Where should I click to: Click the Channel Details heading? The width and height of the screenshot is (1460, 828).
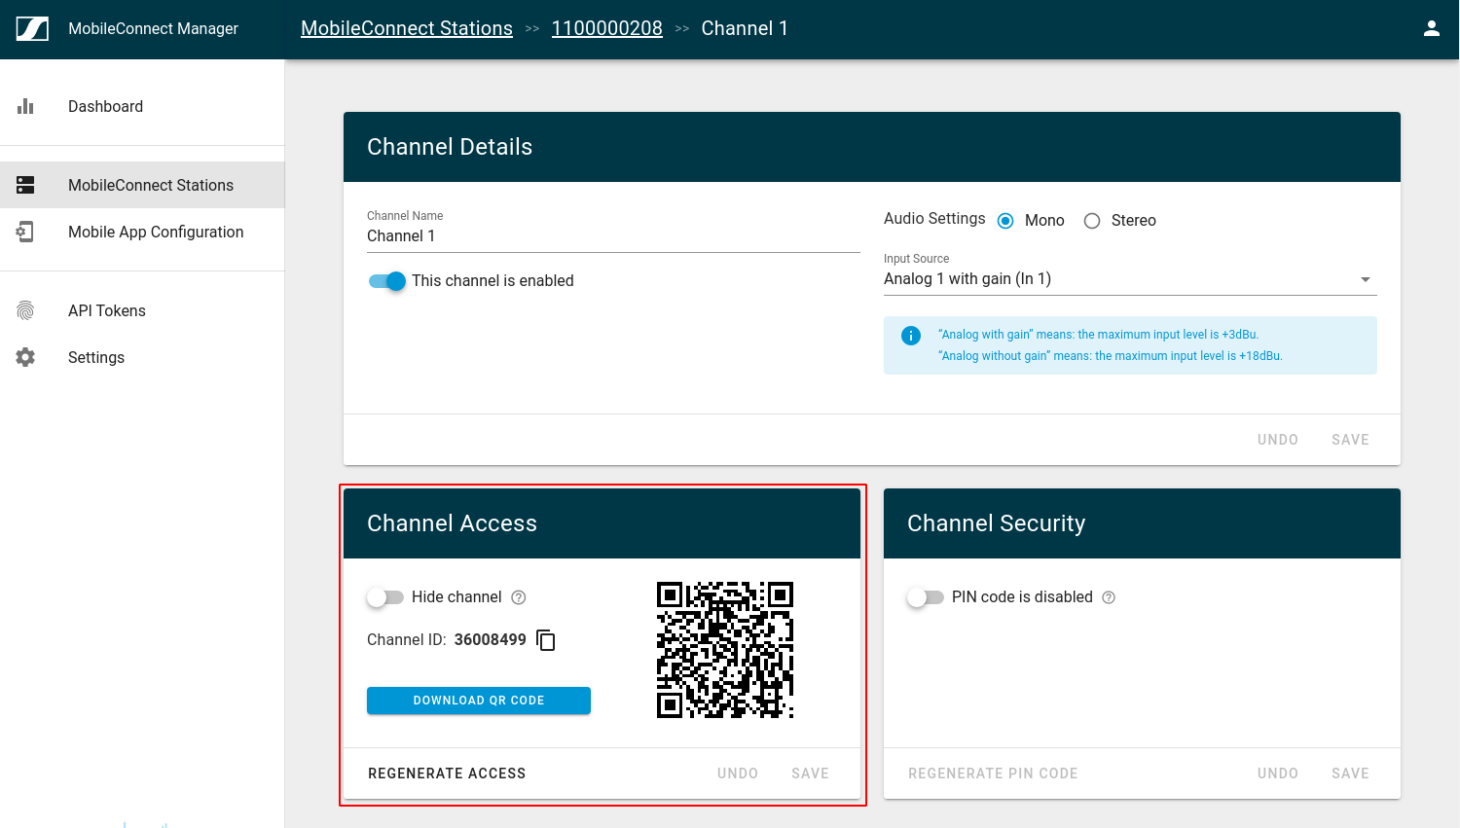pos(450,147)
